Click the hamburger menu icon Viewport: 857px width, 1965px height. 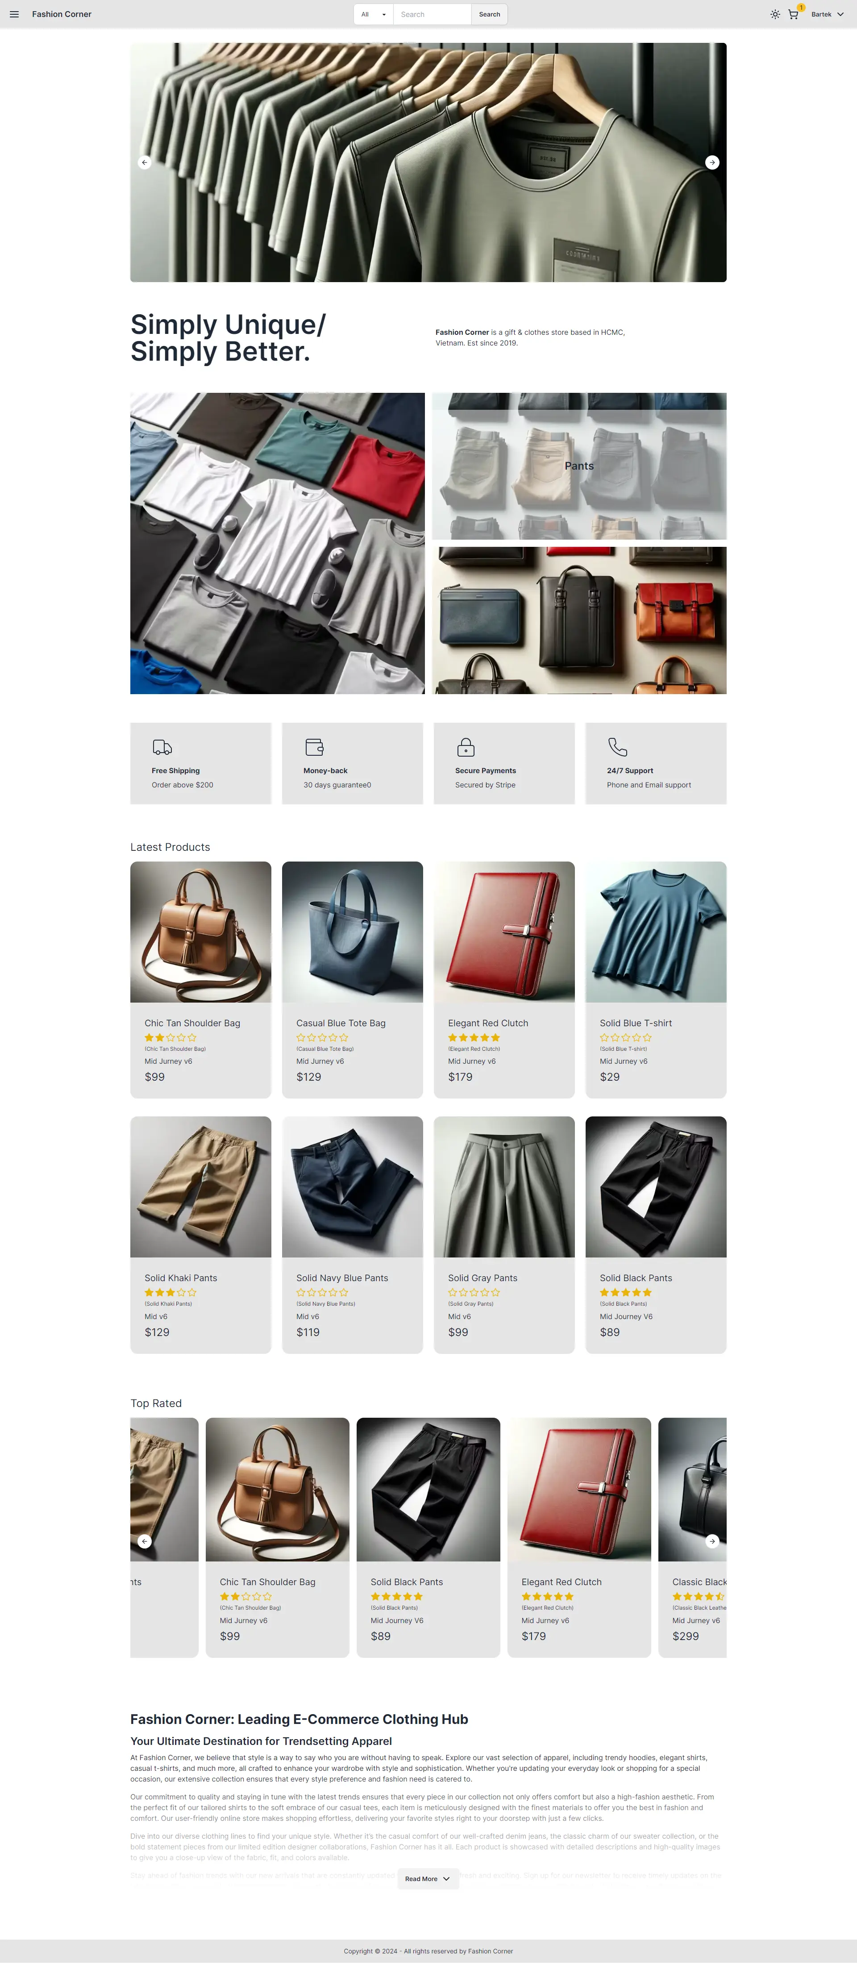(14, 14)
